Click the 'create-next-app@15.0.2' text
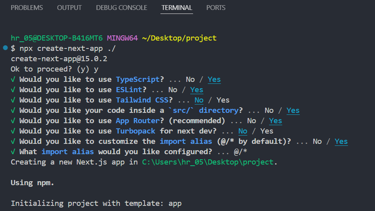The width and height of the screenshot is (375, 211). 59,59
